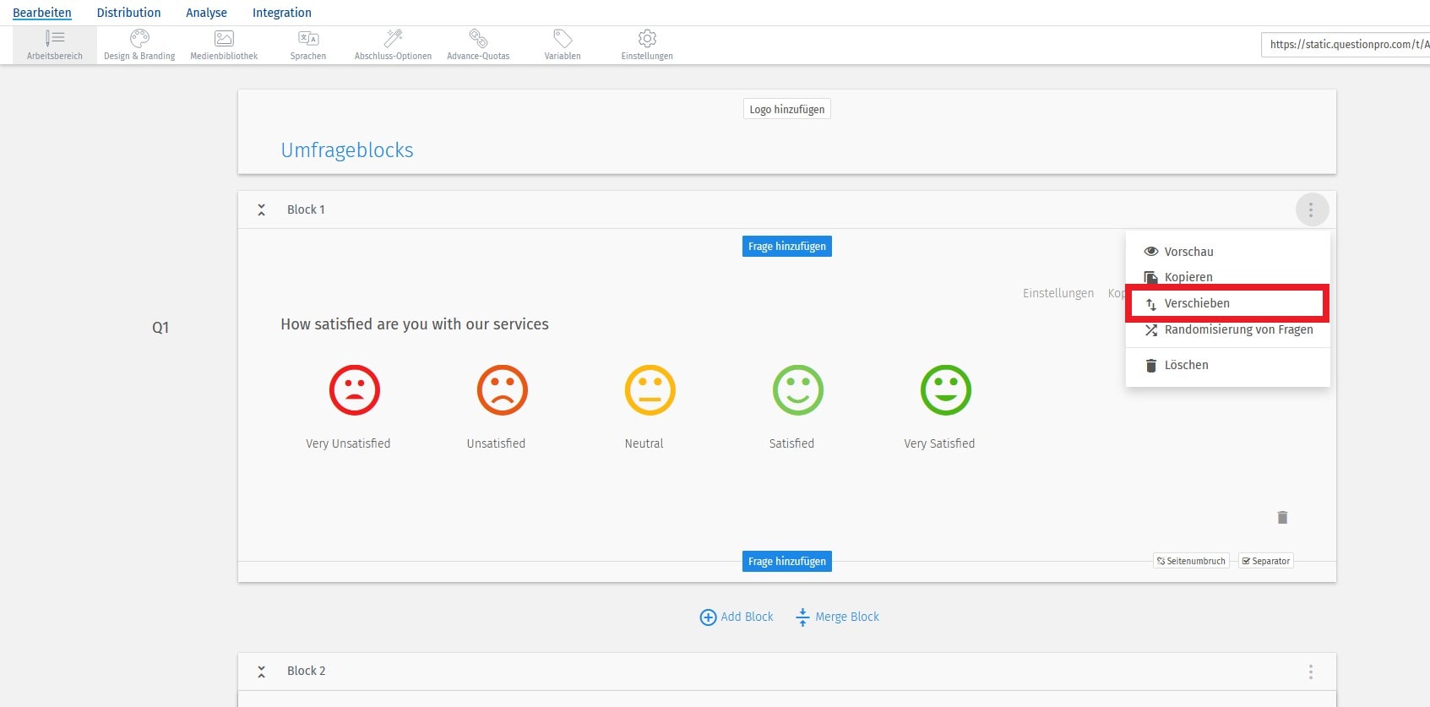
Task: Click the Neutral label
Action: (644, 443)
